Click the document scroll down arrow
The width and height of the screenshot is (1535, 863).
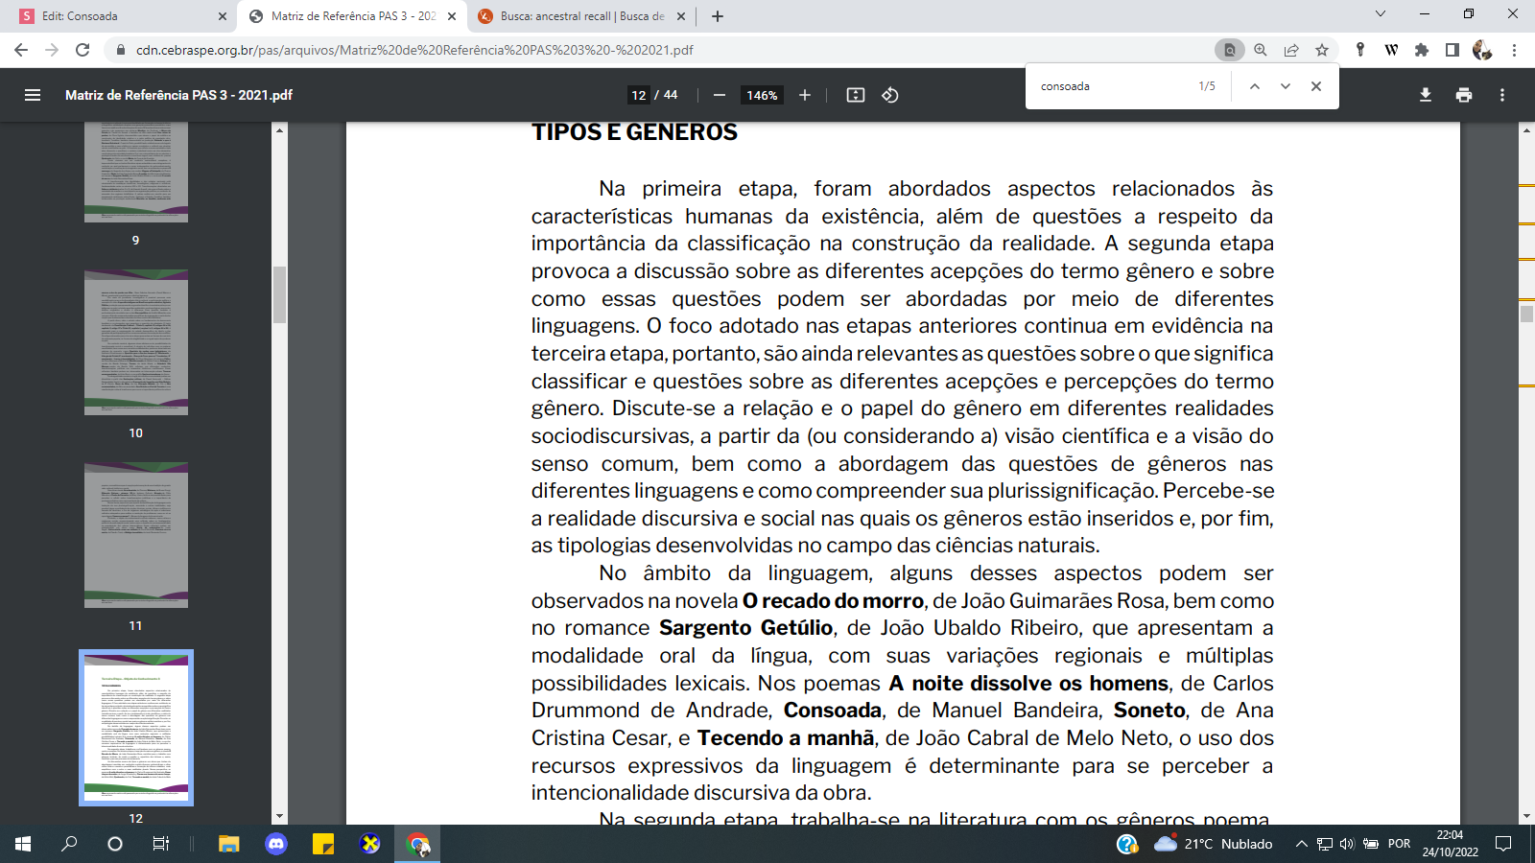coord(1526,817)
